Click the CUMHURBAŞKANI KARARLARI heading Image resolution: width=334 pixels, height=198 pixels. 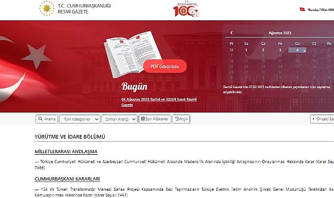click(67, 179)
